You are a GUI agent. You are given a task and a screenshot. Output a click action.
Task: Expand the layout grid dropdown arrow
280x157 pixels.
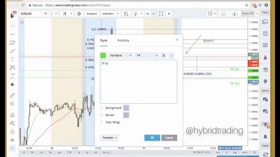[x=215, y=14]
